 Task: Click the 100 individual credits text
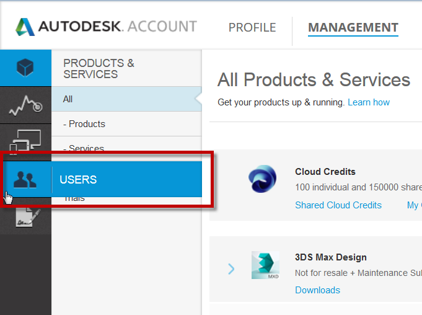point(358,187)
